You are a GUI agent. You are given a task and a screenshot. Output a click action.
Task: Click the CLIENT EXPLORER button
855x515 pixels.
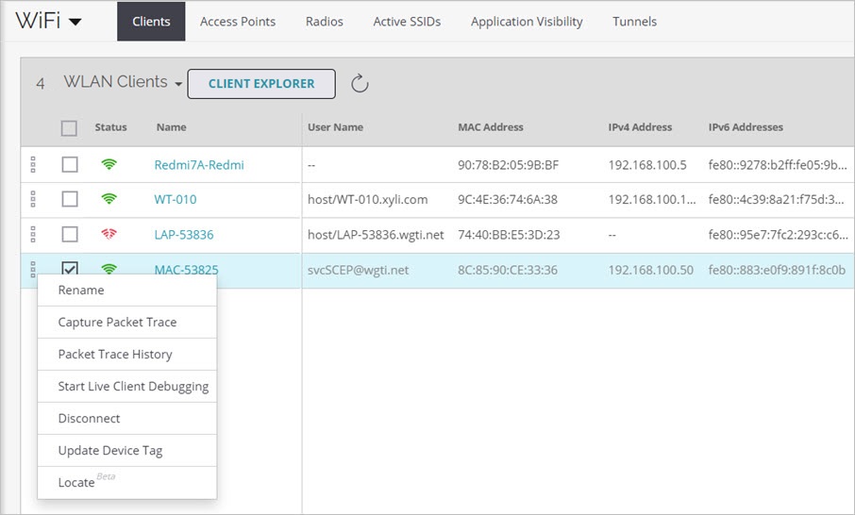[x=261, y=84]
